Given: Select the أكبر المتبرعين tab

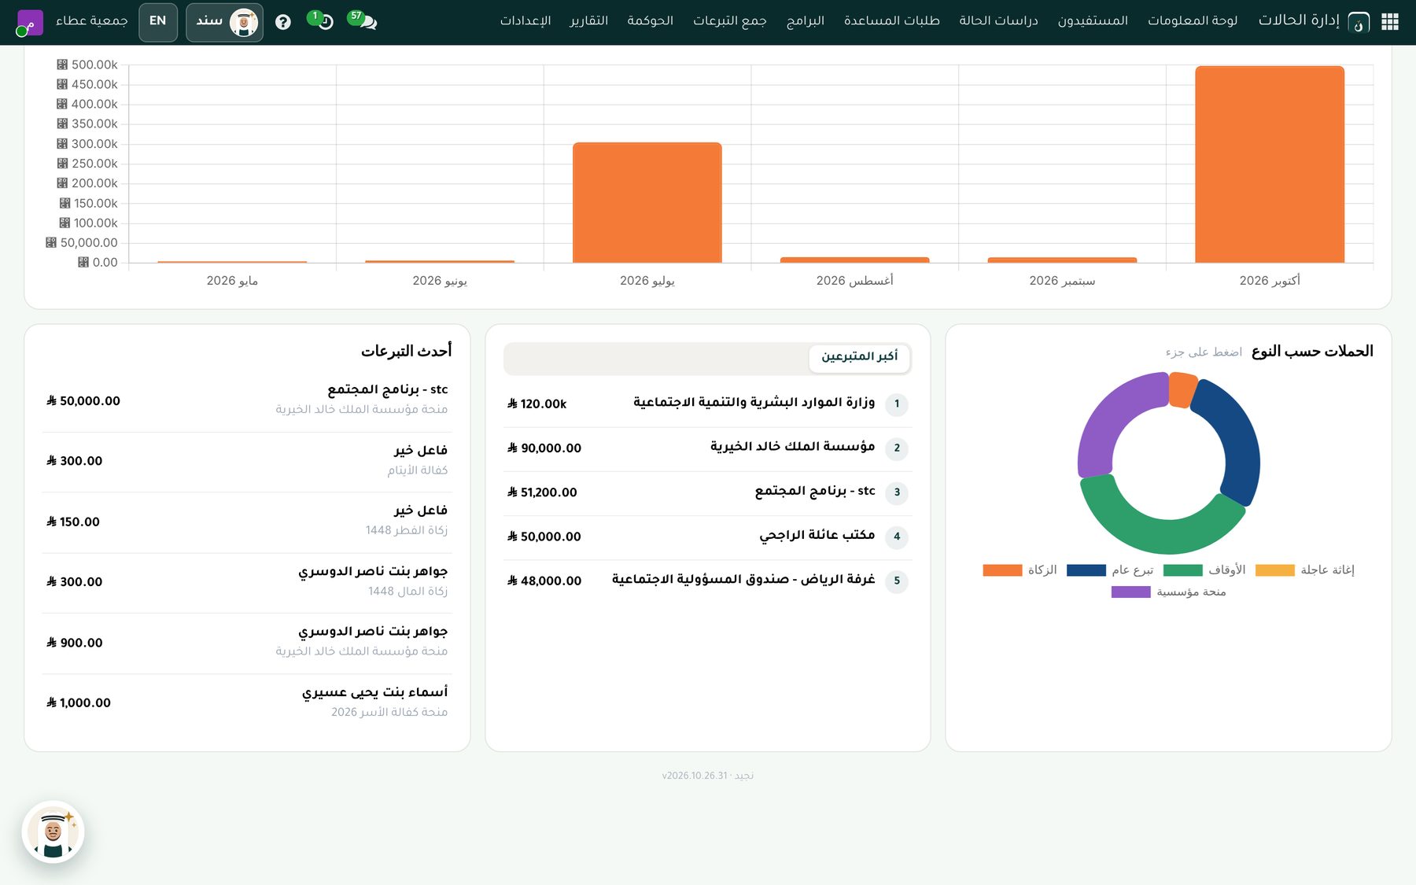Looking at the screenshot, I should click(859, 357).
